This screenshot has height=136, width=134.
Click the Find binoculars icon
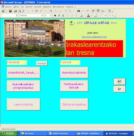click(79, 11)
